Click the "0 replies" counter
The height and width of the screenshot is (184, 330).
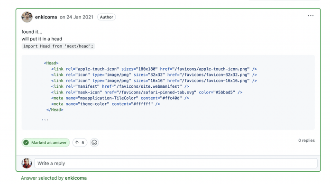(x=306, y=140)
